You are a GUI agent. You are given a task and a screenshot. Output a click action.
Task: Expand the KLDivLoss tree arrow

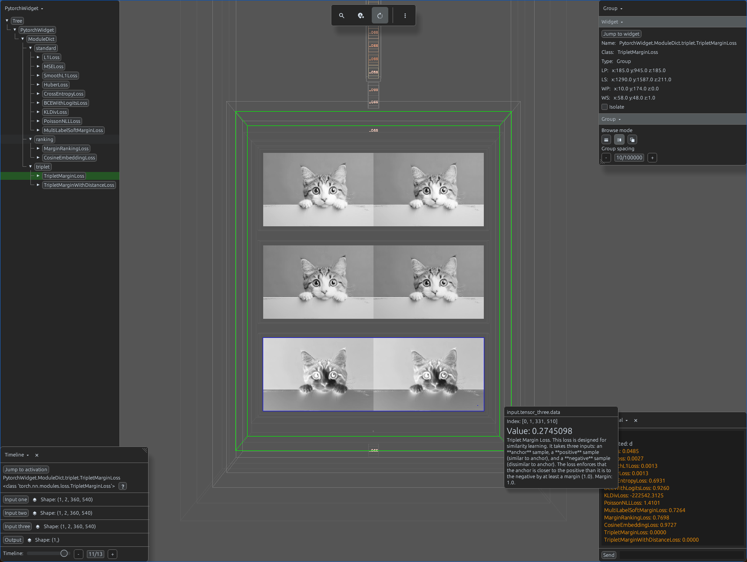point(38,112)
